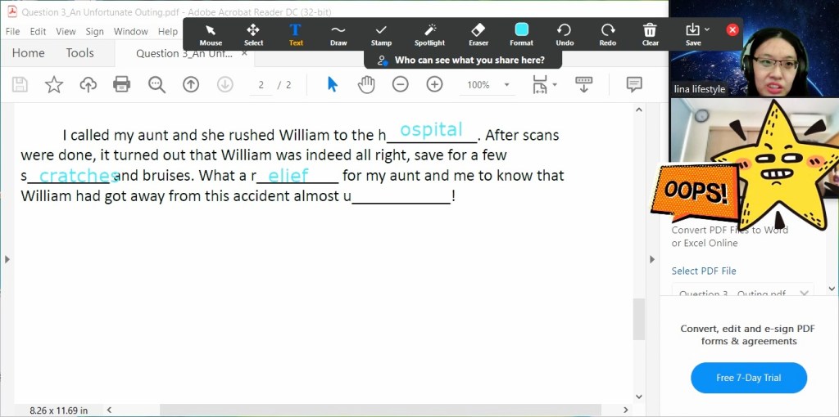Activate the Draw annotation tool

click(338, 34)
